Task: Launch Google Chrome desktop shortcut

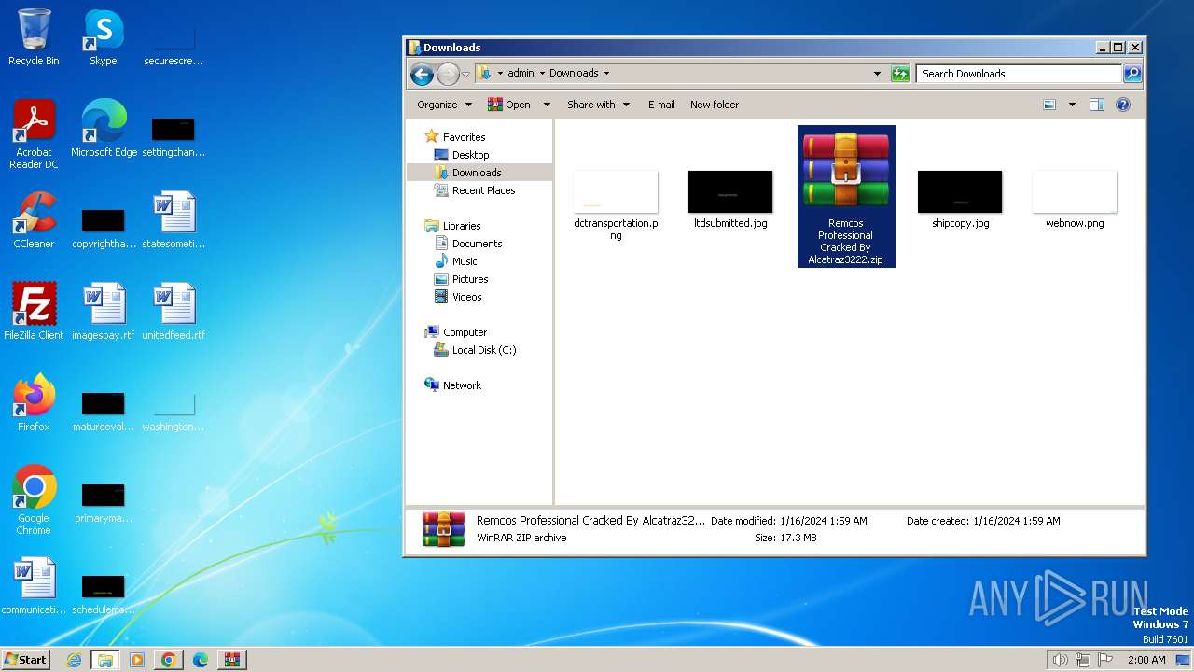Action: 34,499
